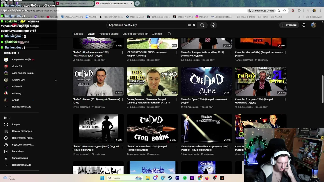Open Chrome media control icon
324x182 pixels.
308,11
